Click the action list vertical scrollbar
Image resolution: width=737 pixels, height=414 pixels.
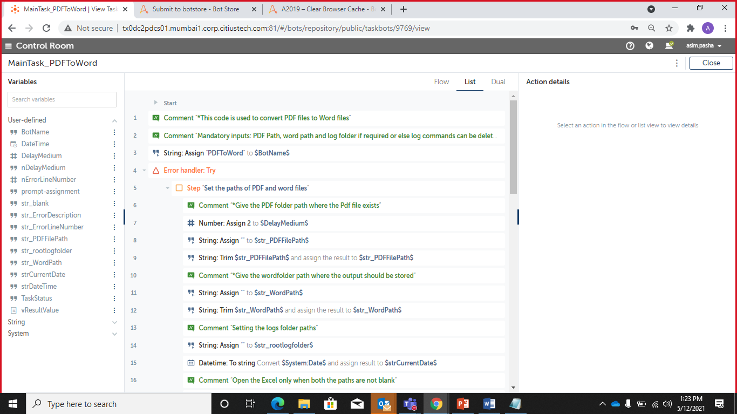(513, 147)
